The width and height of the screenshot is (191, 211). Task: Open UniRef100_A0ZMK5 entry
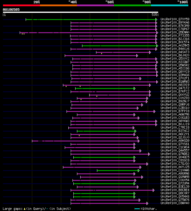pos(175,45)
